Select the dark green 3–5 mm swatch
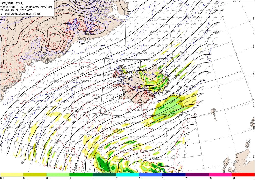 pos(104,174)
